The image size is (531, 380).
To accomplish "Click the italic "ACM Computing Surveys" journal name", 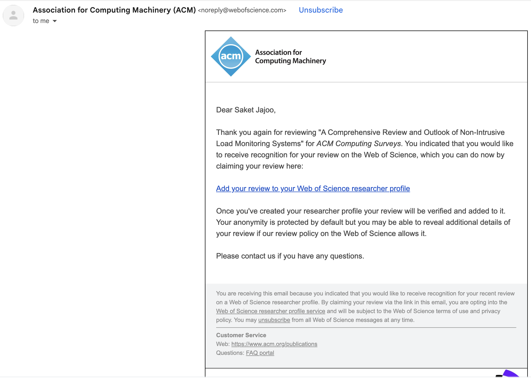I will [x=359, y=144].
